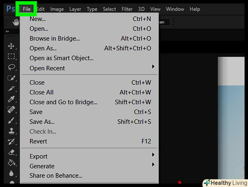Select the Rectangular Marquee tool
Screen dimensions: 248x187
[11, 57]
